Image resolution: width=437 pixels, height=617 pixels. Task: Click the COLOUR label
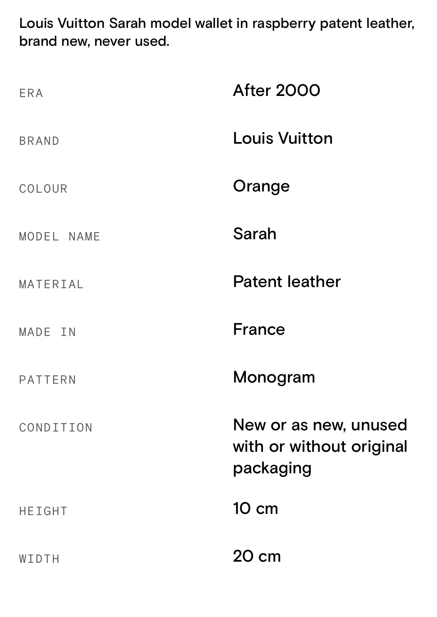pyautogui.click(x=43, y=189)
